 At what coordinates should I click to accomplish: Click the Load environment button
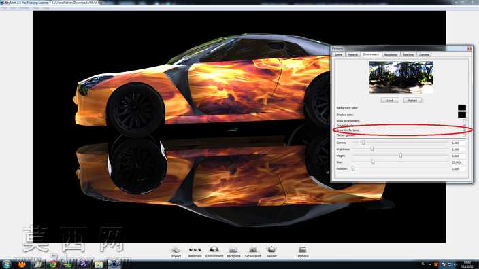click(x=390, y=101)
